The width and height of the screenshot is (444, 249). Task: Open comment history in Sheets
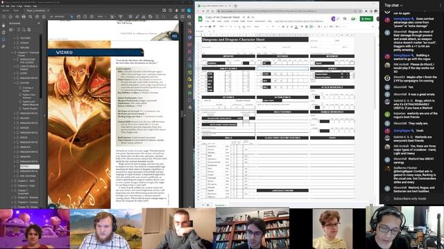(345, 19)
